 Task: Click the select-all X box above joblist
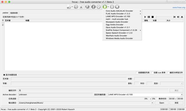click(3, 20)
